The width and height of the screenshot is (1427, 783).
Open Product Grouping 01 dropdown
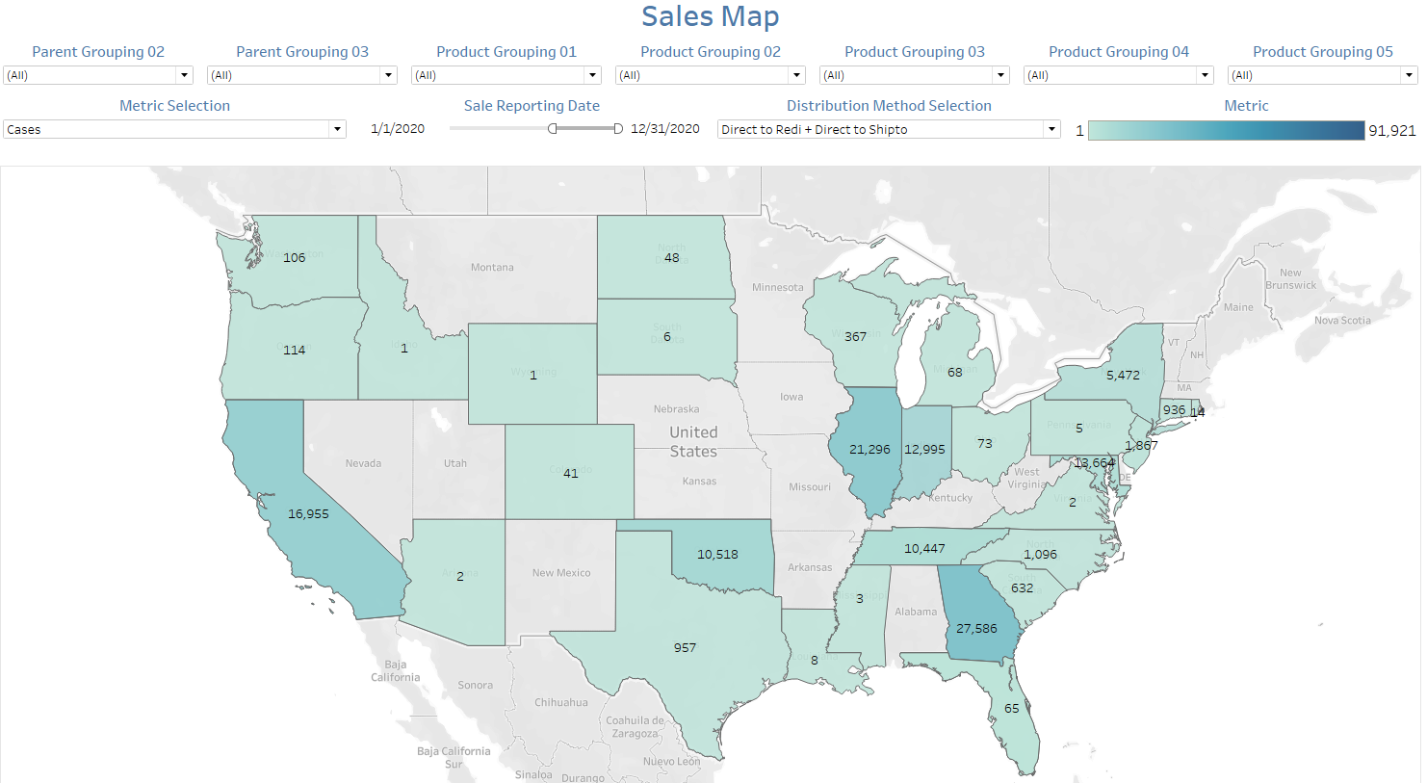(506, 75)
